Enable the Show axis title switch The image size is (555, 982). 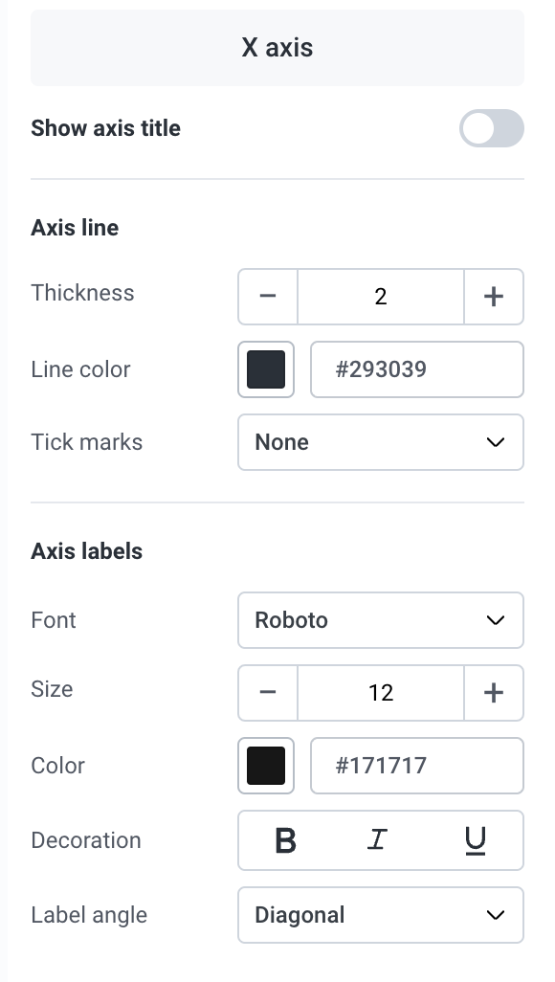(x=492, y=128)
